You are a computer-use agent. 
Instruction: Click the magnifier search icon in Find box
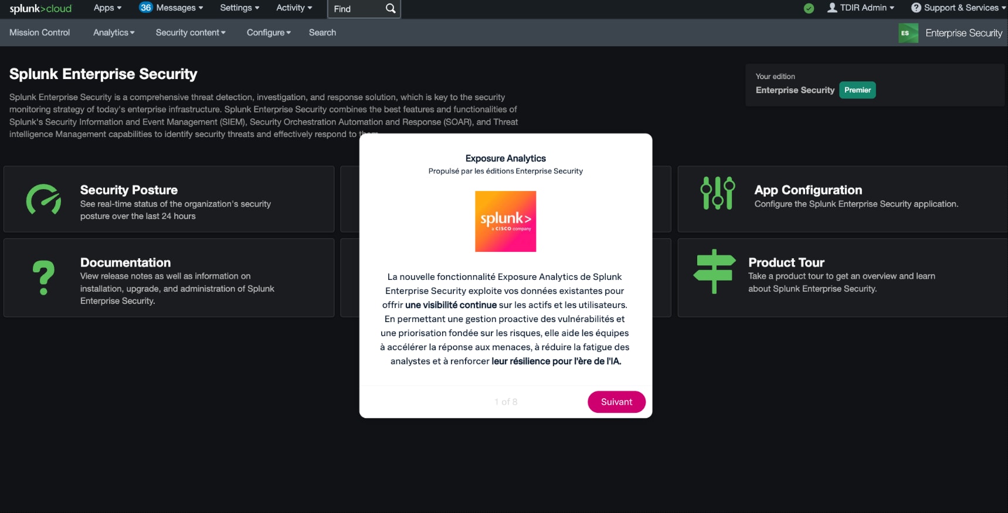[391, 8]
